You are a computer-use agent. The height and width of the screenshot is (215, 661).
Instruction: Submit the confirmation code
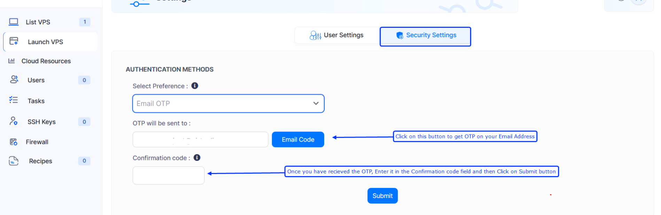click(x=382, y=196)
